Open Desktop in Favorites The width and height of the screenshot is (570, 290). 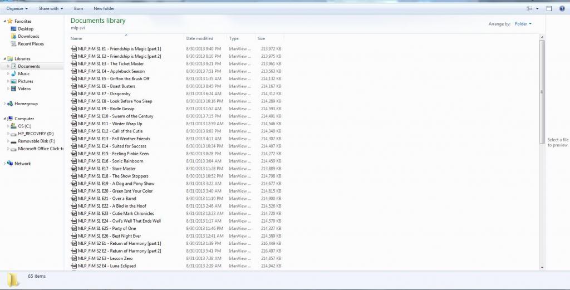coord(26,29)
